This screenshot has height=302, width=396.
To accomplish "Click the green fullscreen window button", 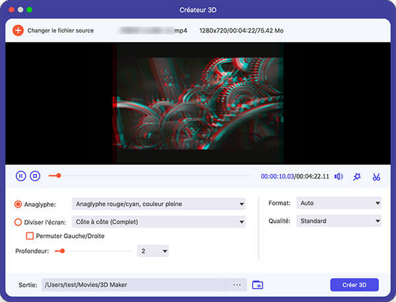I will coord(30,10).
